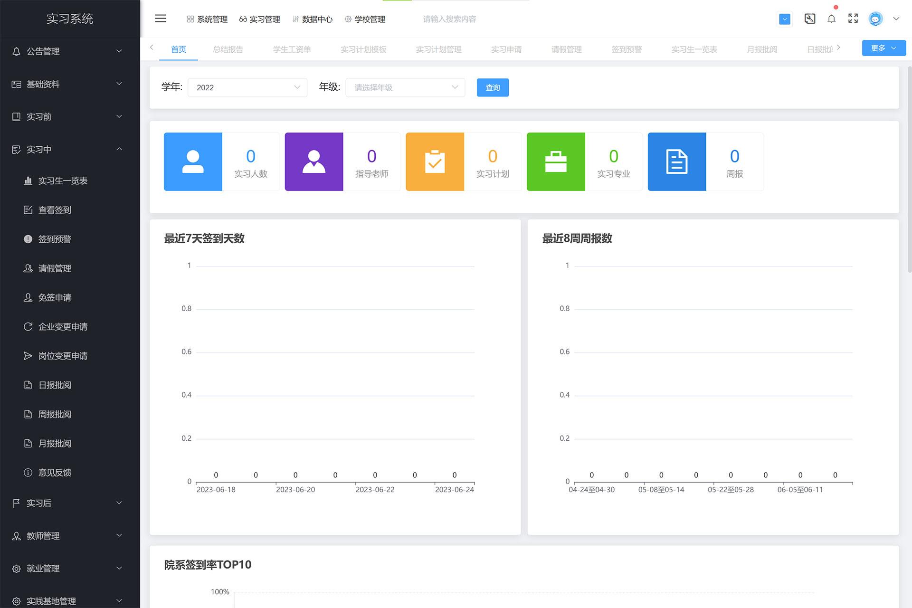Click the 实习系统 logo title
Image resolution: width=912 pixels, height=608 pixels.
pyautogui.click(x=70, y=19)
